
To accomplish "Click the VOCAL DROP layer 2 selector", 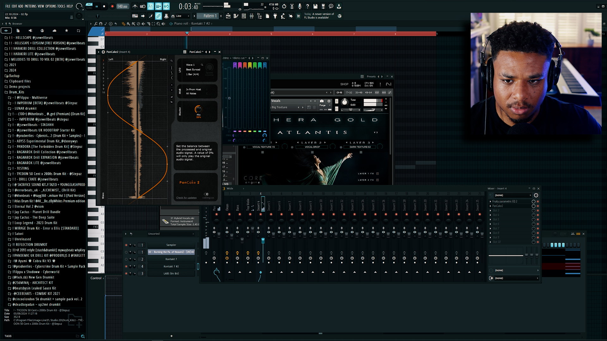I will tap(312, 147).
